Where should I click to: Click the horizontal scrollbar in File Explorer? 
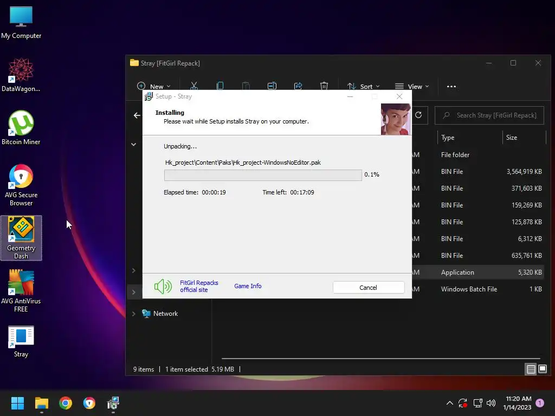click(x=380, y=359)
